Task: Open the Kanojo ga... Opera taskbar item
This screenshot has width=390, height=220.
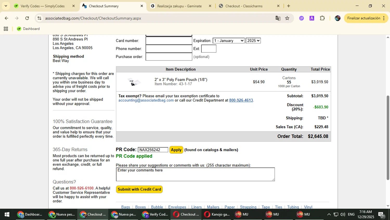Action: [217, 214]
